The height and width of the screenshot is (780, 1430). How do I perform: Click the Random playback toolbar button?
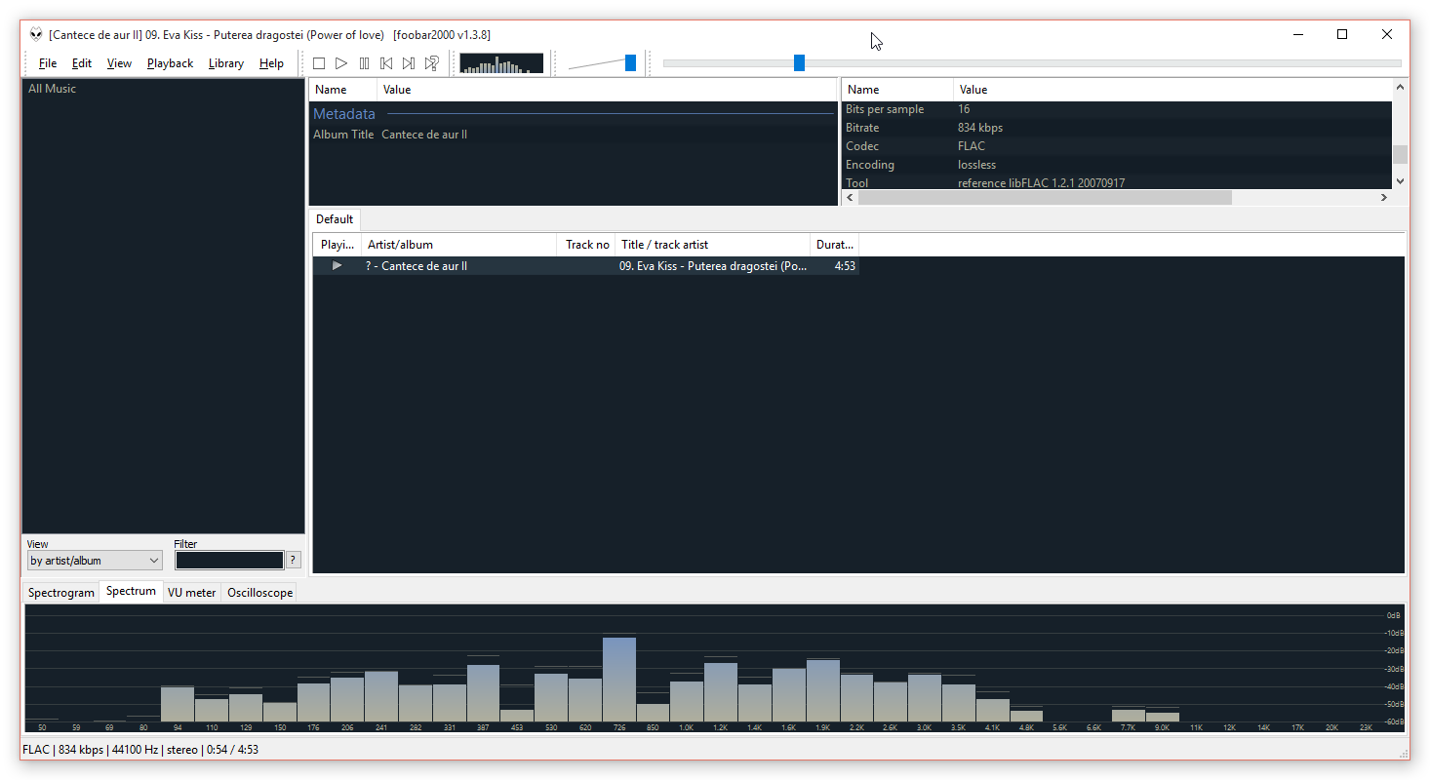[431, 63]
